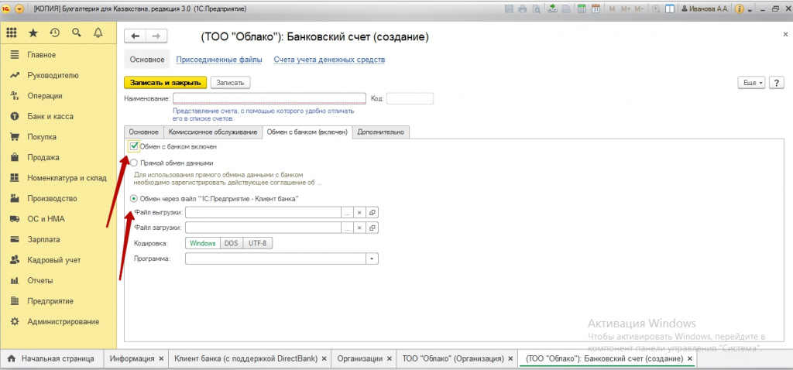This screenshot has width=793, height=370.
Task: Open the sections grid menu icon
Action: 11,33
